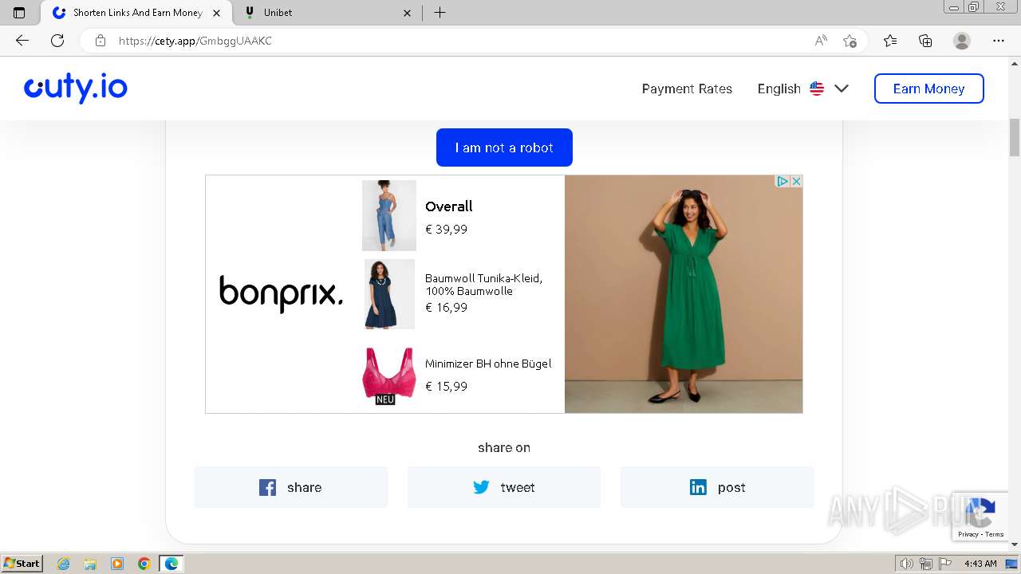Viewport: 1021px width, 574px height.
Task: Close the bonprix ad
Action: pyautogui.click(x=796, y=182)
